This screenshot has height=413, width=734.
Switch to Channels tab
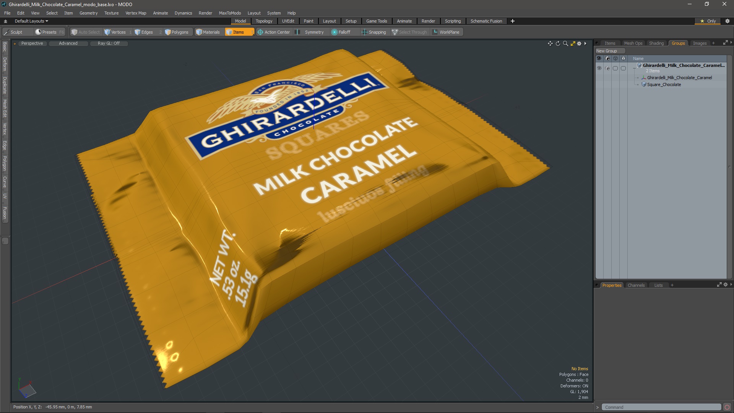click(636, 285)
